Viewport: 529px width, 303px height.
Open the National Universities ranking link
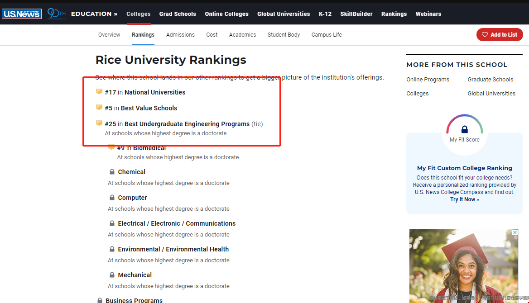tap(155, 92)
